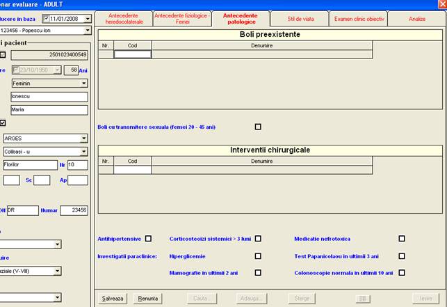Tick Boli cu transmitere sexuala checkbox

coord(258,127)
